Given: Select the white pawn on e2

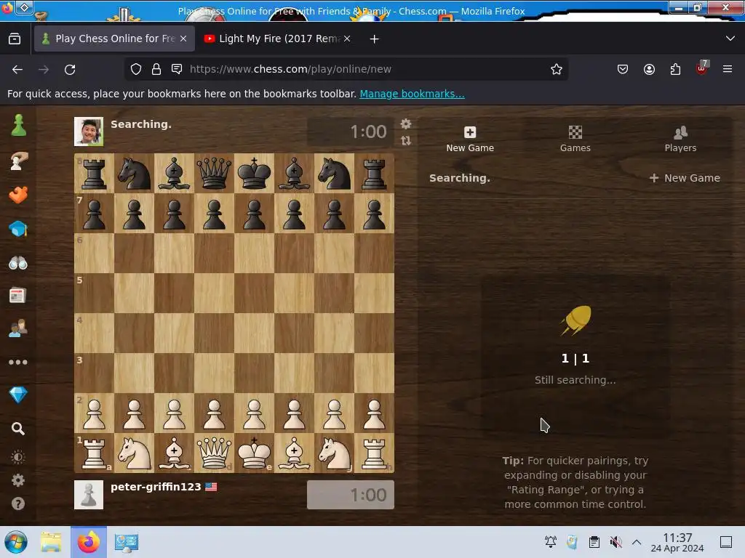Looking at the screenshot, I should (x=254, y=413).
